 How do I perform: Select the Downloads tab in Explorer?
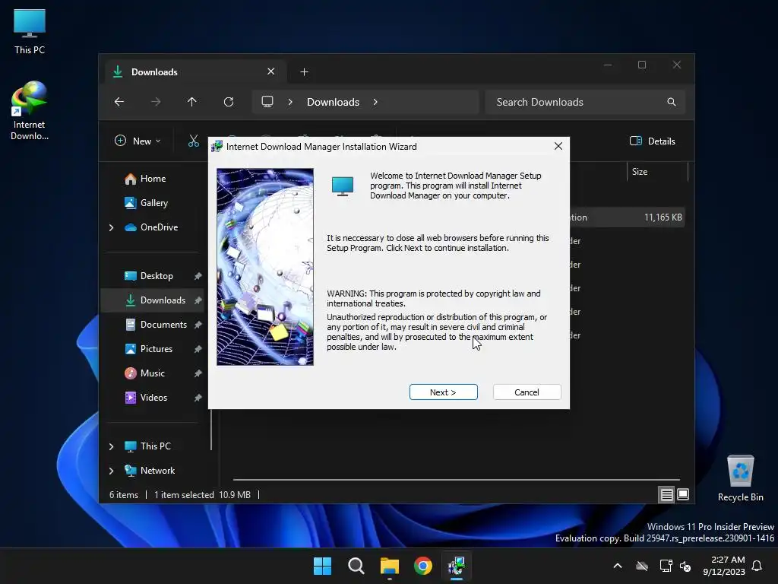(x=197, y=71)
